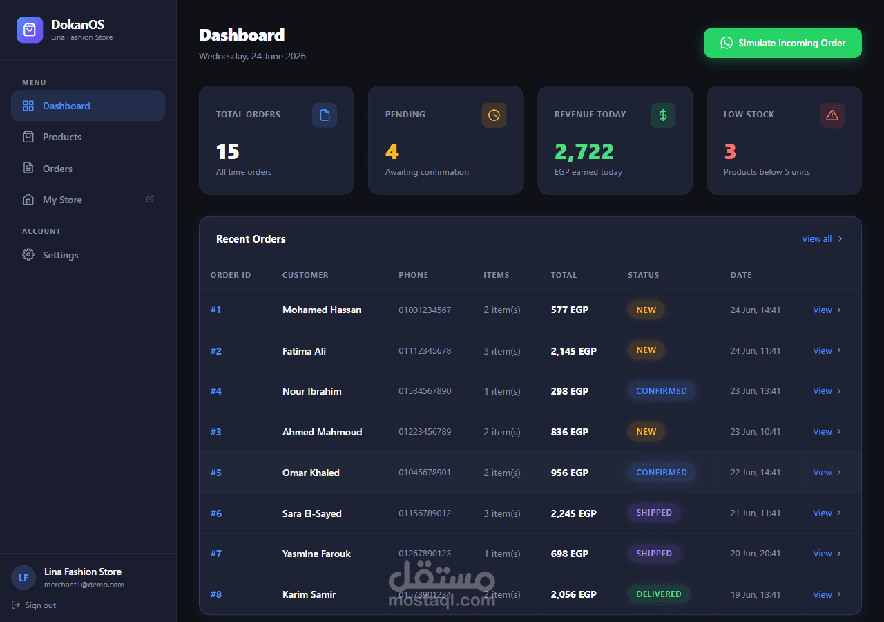Click View chevron in Yasmine Farouk row
The image size is (884, 622).
click(x=839, y=554)
